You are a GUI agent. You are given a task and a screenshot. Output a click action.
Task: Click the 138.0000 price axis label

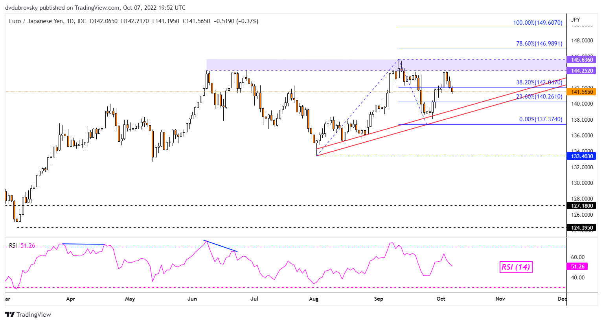[582, 120]
